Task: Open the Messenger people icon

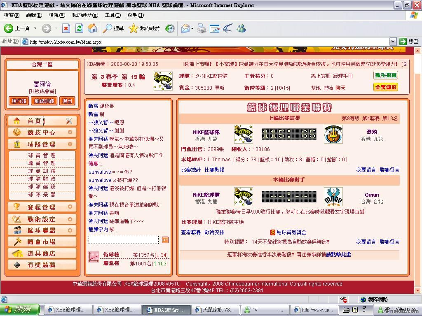Action: tap(241, 28)
